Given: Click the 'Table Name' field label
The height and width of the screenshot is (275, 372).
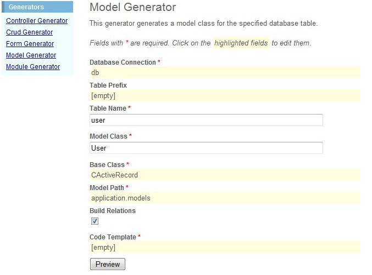Looking at the screenshot, I should 108,108.
